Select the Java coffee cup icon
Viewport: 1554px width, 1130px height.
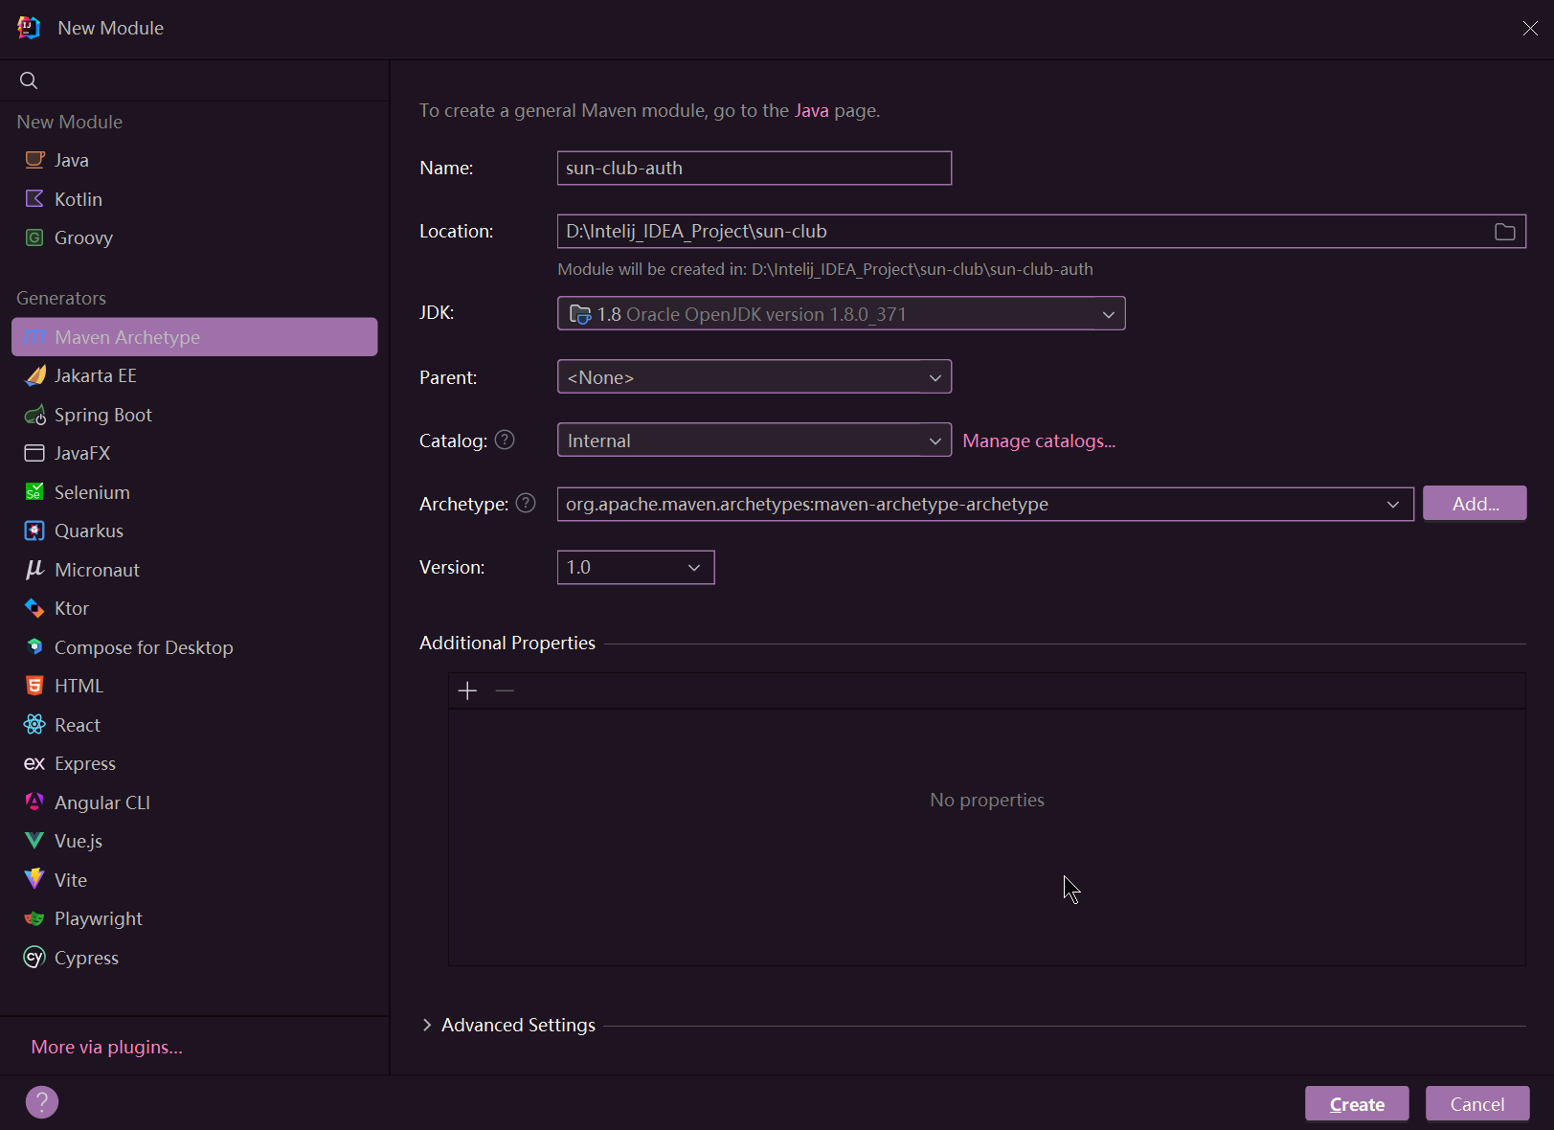click(x=34, y=160)
